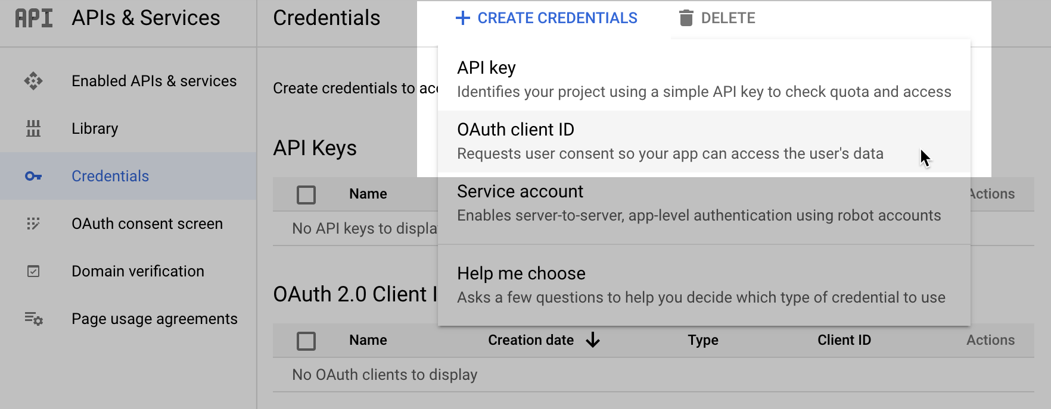Click the Page usage agreements icon

(x=33, y=319)
